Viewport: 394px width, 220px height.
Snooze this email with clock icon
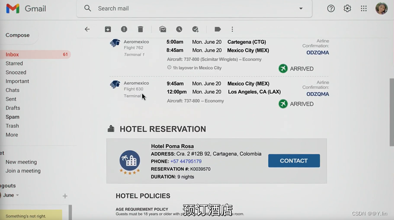pos(179,30)
